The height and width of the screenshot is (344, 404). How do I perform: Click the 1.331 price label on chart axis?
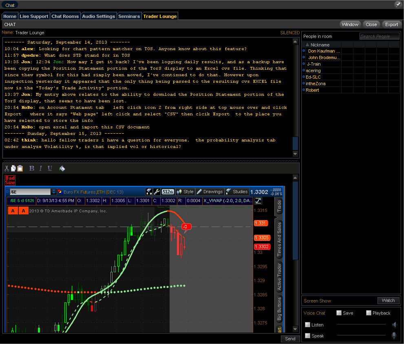(x=261, y=223)
